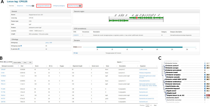Image resolution: width=210 pixels, height=107 pixels.
Task: Go to the Next table page
Action: coord(155,105)
